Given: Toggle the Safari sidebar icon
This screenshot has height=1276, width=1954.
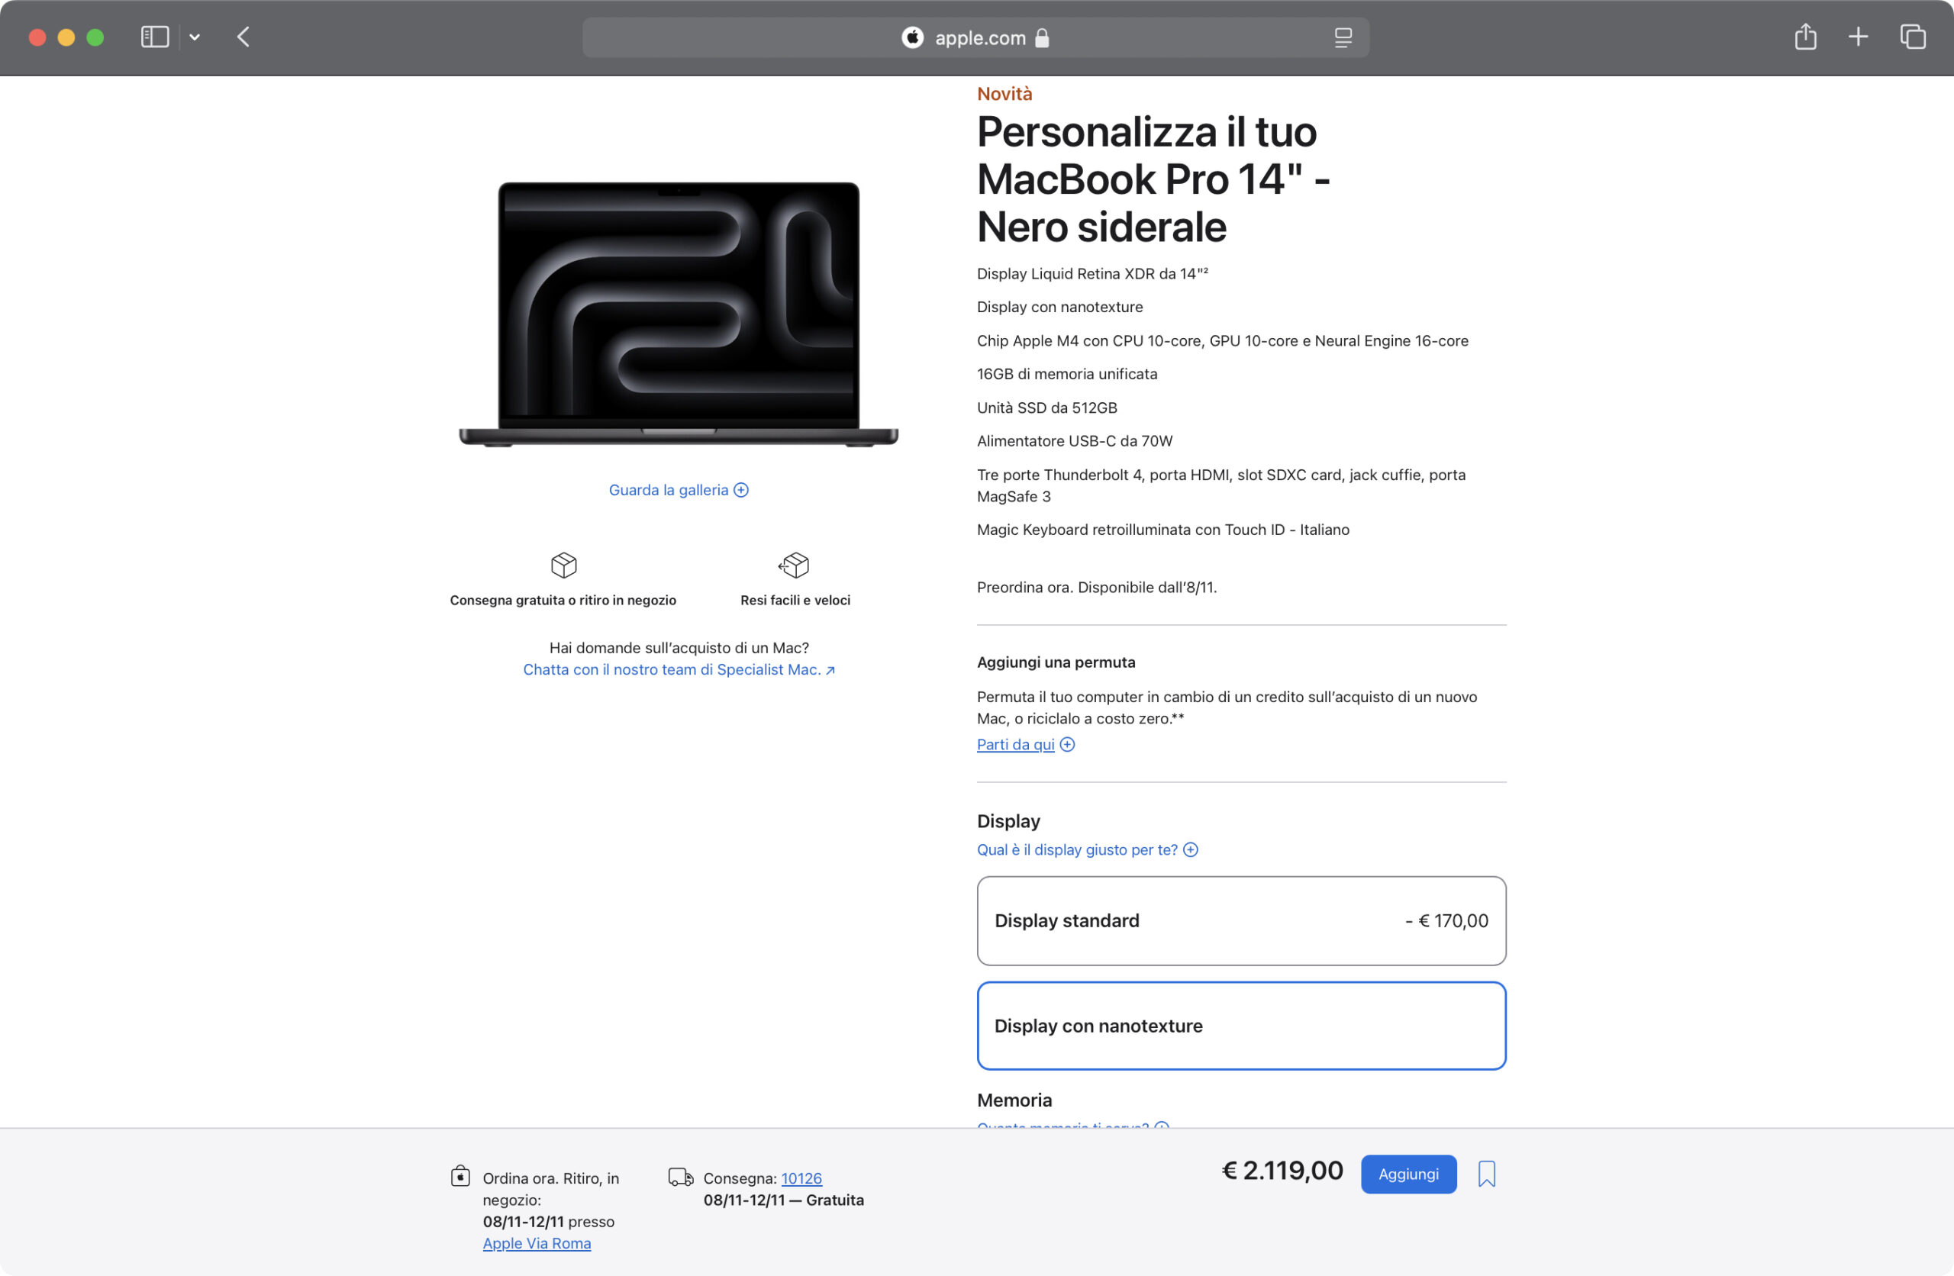Looking at the screenshot, I should coord(154,37).
